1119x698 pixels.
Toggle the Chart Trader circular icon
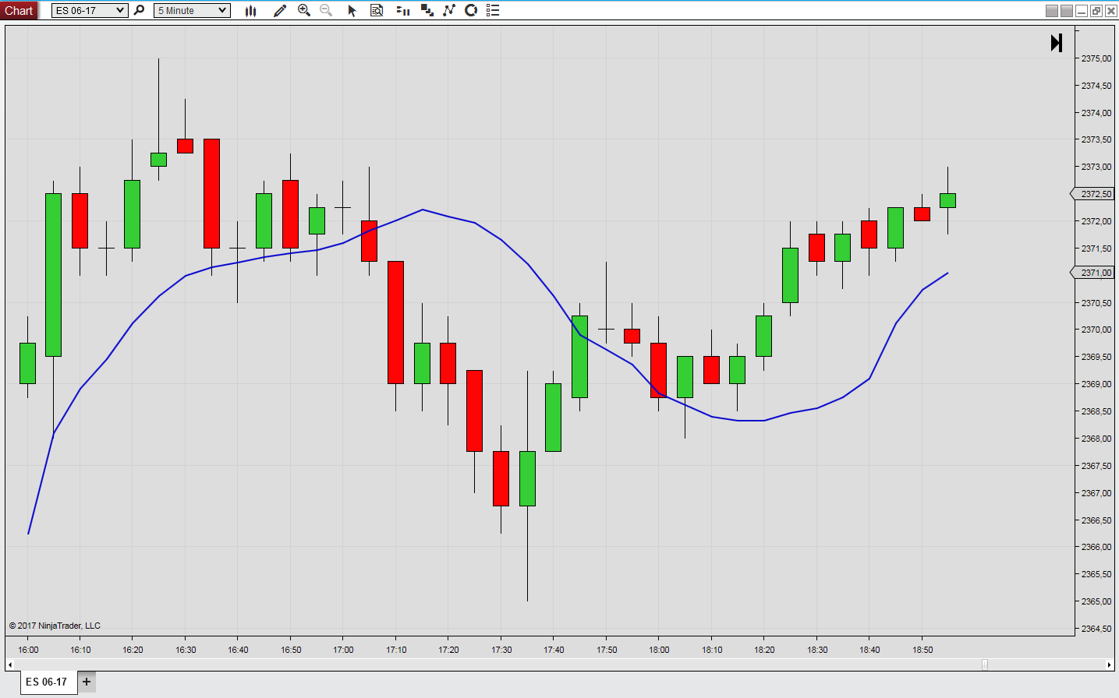point(471,10)
